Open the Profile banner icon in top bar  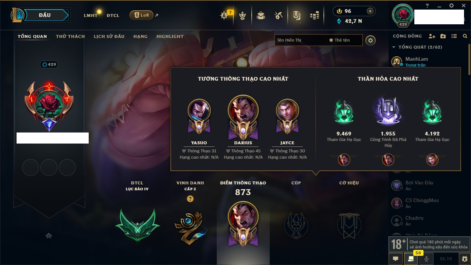(297, 15)
